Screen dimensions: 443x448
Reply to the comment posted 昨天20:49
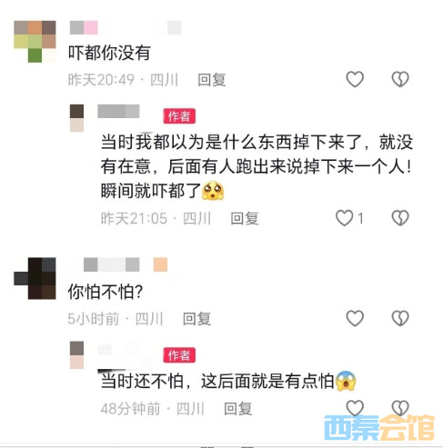pos(212,80)
